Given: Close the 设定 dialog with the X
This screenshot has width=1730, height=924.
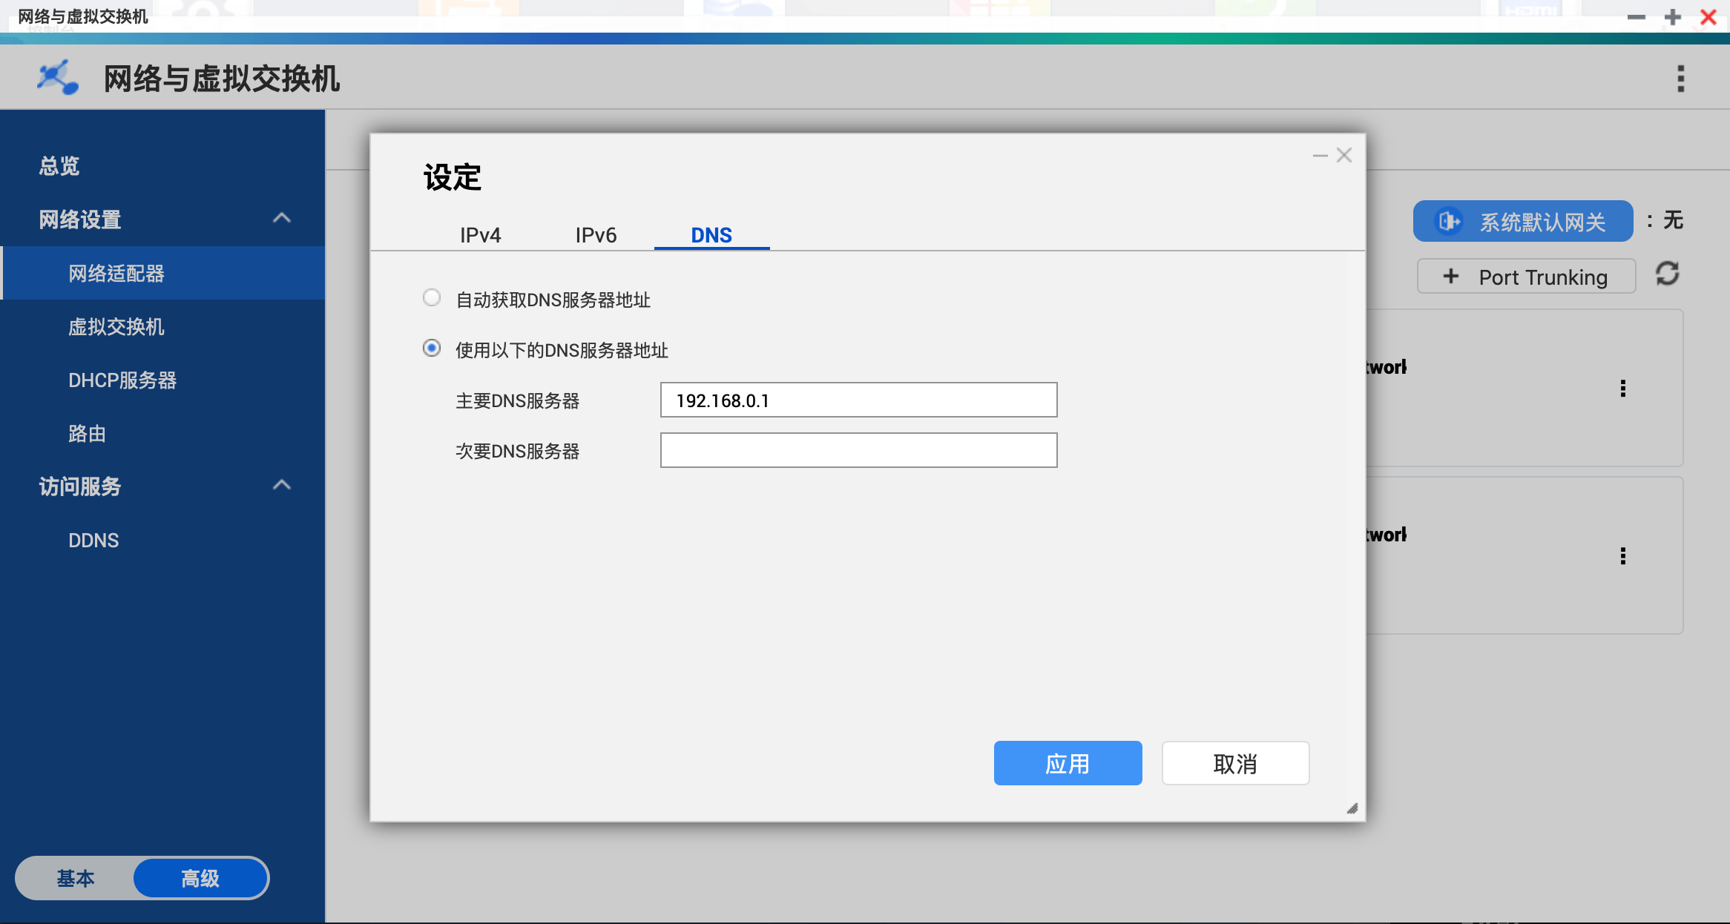Looking at the screenshot, I should pyautogui.click(x=1344, y=155).
